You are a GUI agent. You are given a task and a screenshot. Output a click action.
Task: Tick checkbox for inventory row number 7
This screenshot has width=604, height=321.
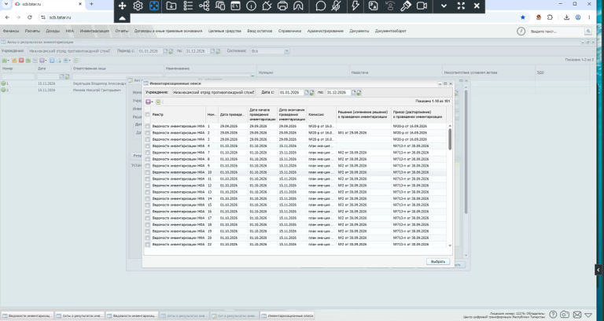tap(148, 153)
